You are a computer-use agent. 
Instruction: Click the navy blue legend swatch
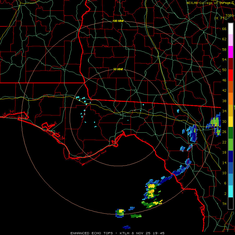[x=231, y=156]
